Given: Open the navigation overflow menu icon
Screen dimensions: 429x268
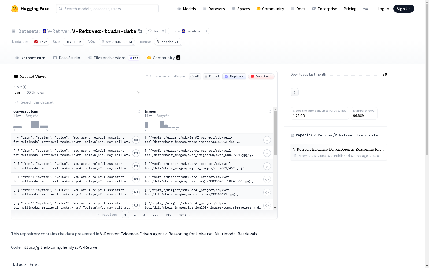Looking at the screenshot, I should pos(365,9).
